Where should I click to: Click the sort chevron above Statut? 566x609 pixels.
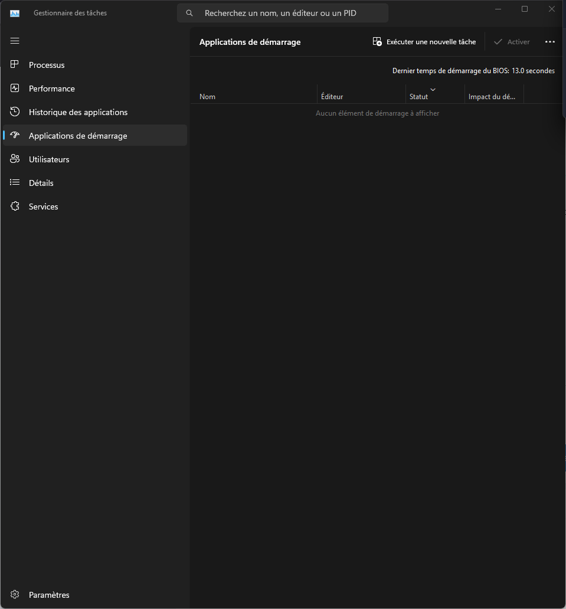433,89
